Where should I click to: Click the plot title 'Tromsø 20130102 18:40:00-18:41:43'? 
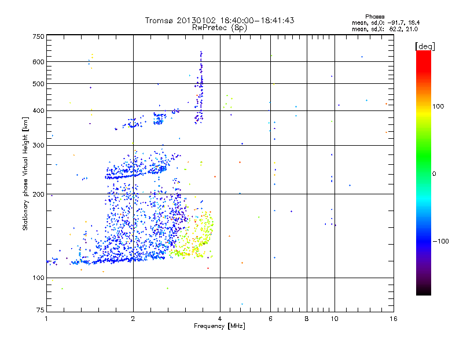(x=219, y=20)
